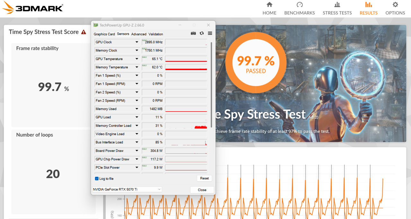
Task: Expand Fan 1 Speed (RPM) sensor dropdown
Action: coord(137,84)
